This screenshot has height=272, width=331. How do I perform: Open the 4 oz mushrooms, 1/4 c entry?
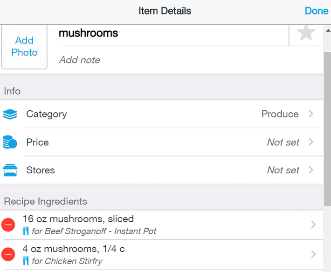pos(74,249)
